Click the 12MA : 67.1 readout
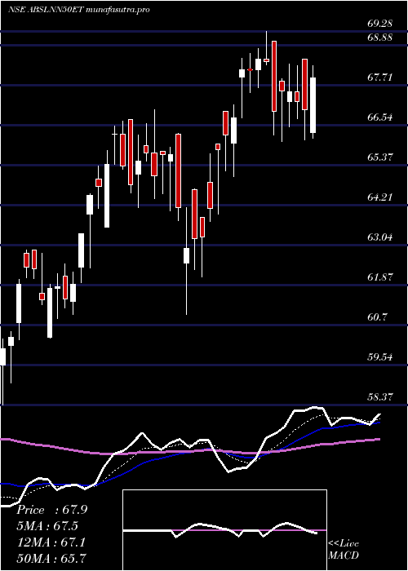Screen dimensions: 408x571 (51, 542)
